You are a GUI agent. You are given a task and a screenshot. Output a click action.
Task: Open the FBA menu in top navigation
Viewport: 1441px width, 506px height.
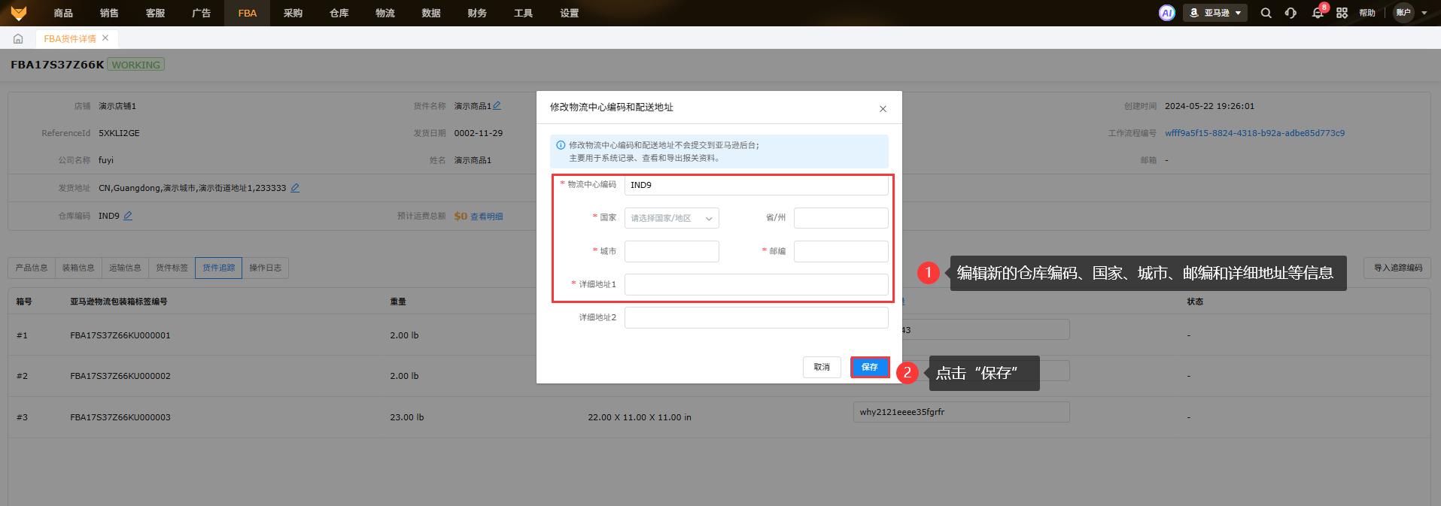[x=247, y=13]
